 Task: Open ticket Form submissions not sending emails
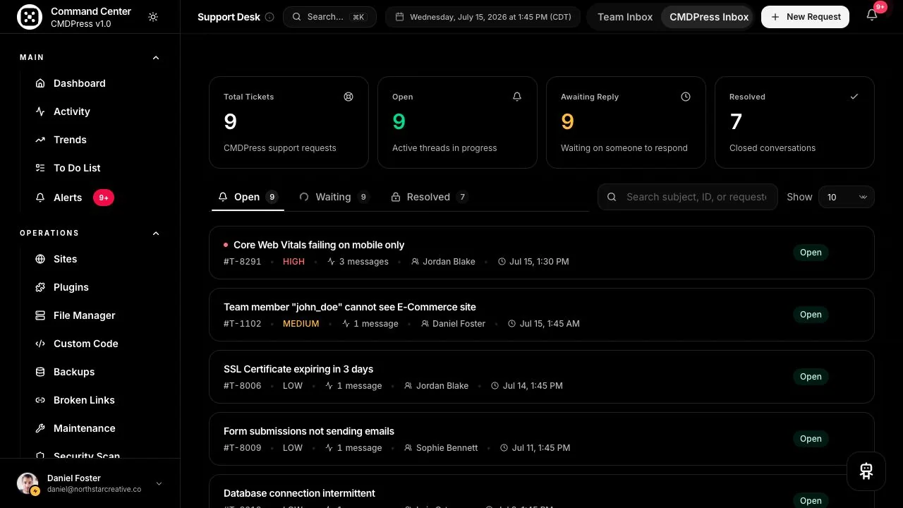(x=542, y=439)
